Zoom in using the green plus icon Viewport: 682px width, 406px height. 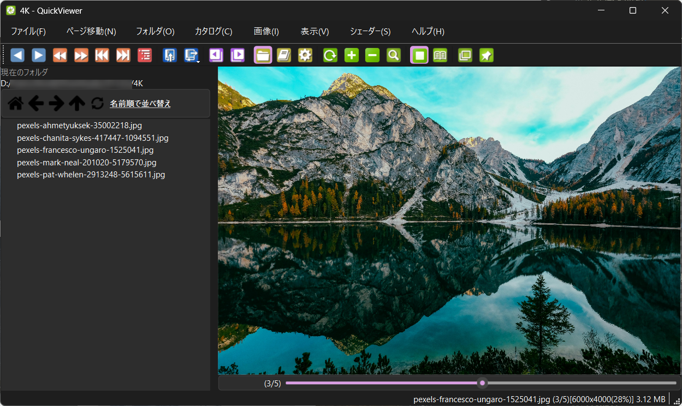[351, 55]
